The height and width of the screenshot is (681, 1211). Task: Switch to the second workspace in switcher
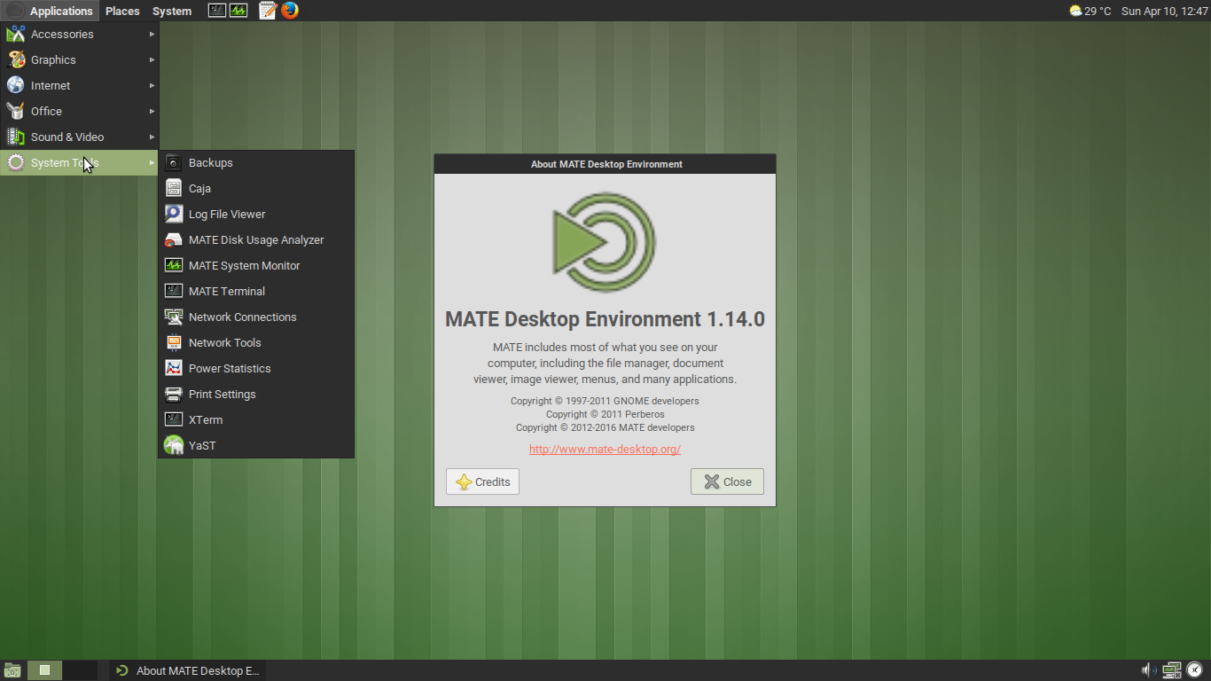[80, 670]
